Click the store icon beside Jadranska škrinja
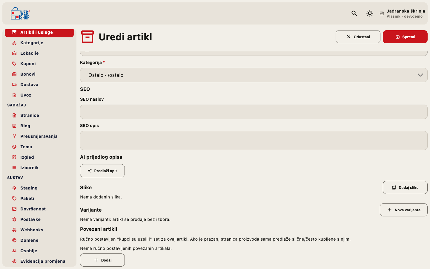 382,13
